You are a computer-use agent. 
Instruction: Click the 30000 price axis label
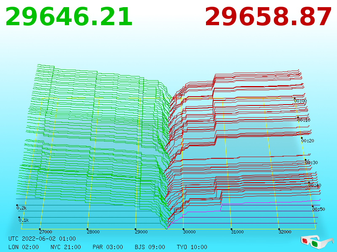click(x=189, y=232)
